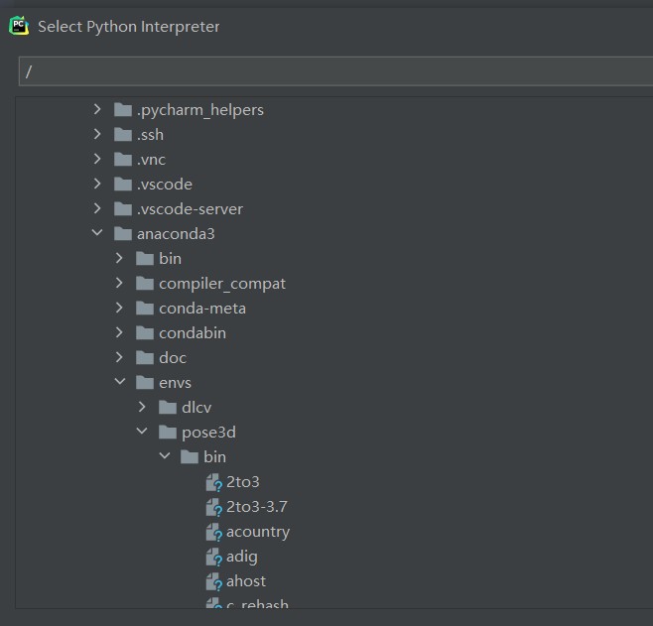The image size is (653, 626).
Task: Click the ahost unknown-file icon
Action: (x=214, y=582)
